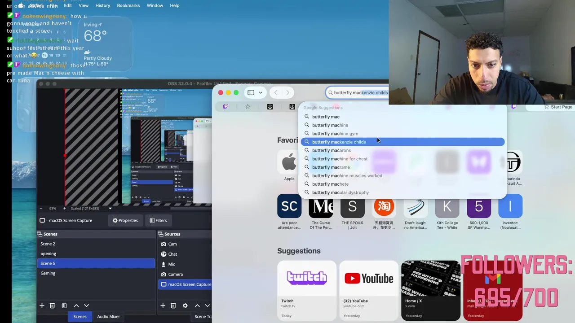Viewport: 575px width, 323px height.
Task: Choose suggestion 'butterfly mackenzie childs'
Action: (403, 142)
